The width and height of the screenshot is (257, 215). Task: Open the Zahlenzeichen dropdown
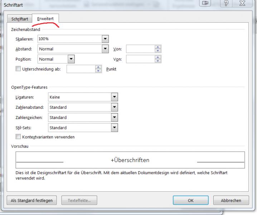coord(114,118)
